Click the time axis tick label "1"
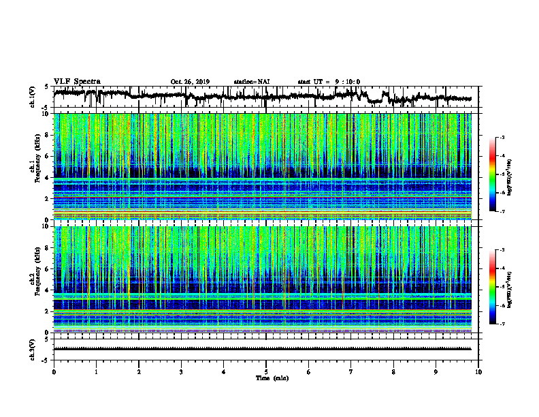539x417 pixels. tap(96, 372)
